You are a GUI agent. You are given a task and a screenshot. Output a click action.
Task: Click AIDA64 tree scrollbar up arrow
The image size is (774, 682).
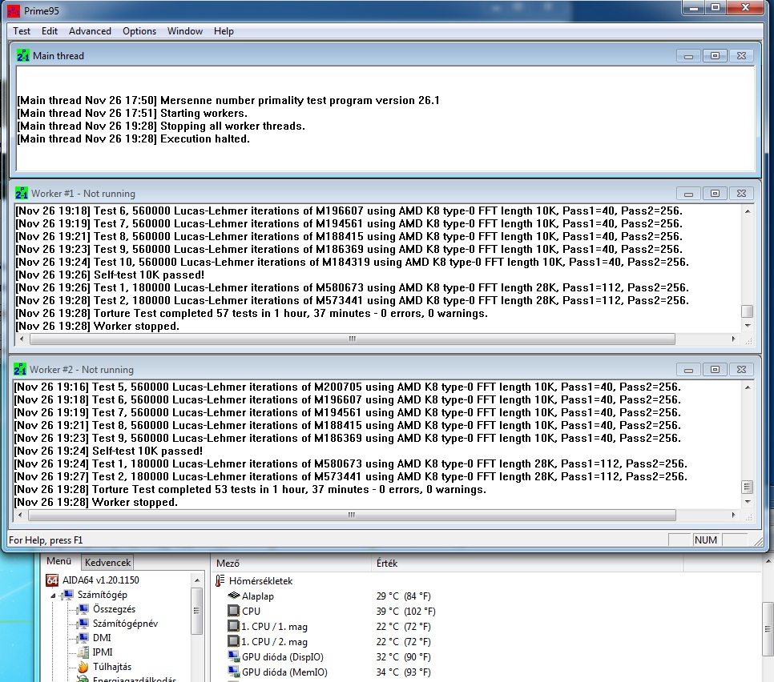(197, 580)
